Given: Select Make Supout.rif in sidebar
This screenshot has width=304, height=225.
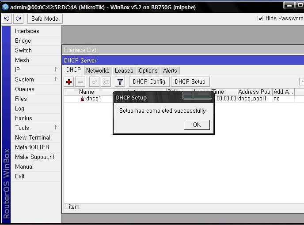Looking at the screenshot, I should pos(36,157).
